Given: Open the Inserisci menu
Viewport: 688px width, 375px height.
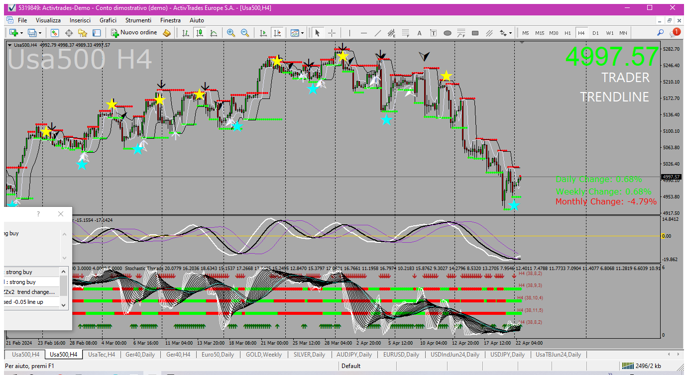Looking at the screenshot, I should 80,20.
